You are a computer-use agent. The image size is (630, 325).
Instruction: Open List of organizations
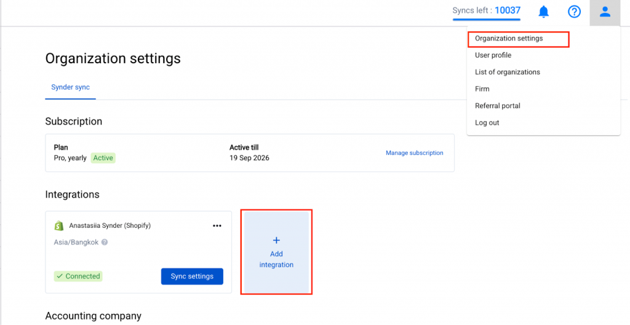(x=507, y=72)
